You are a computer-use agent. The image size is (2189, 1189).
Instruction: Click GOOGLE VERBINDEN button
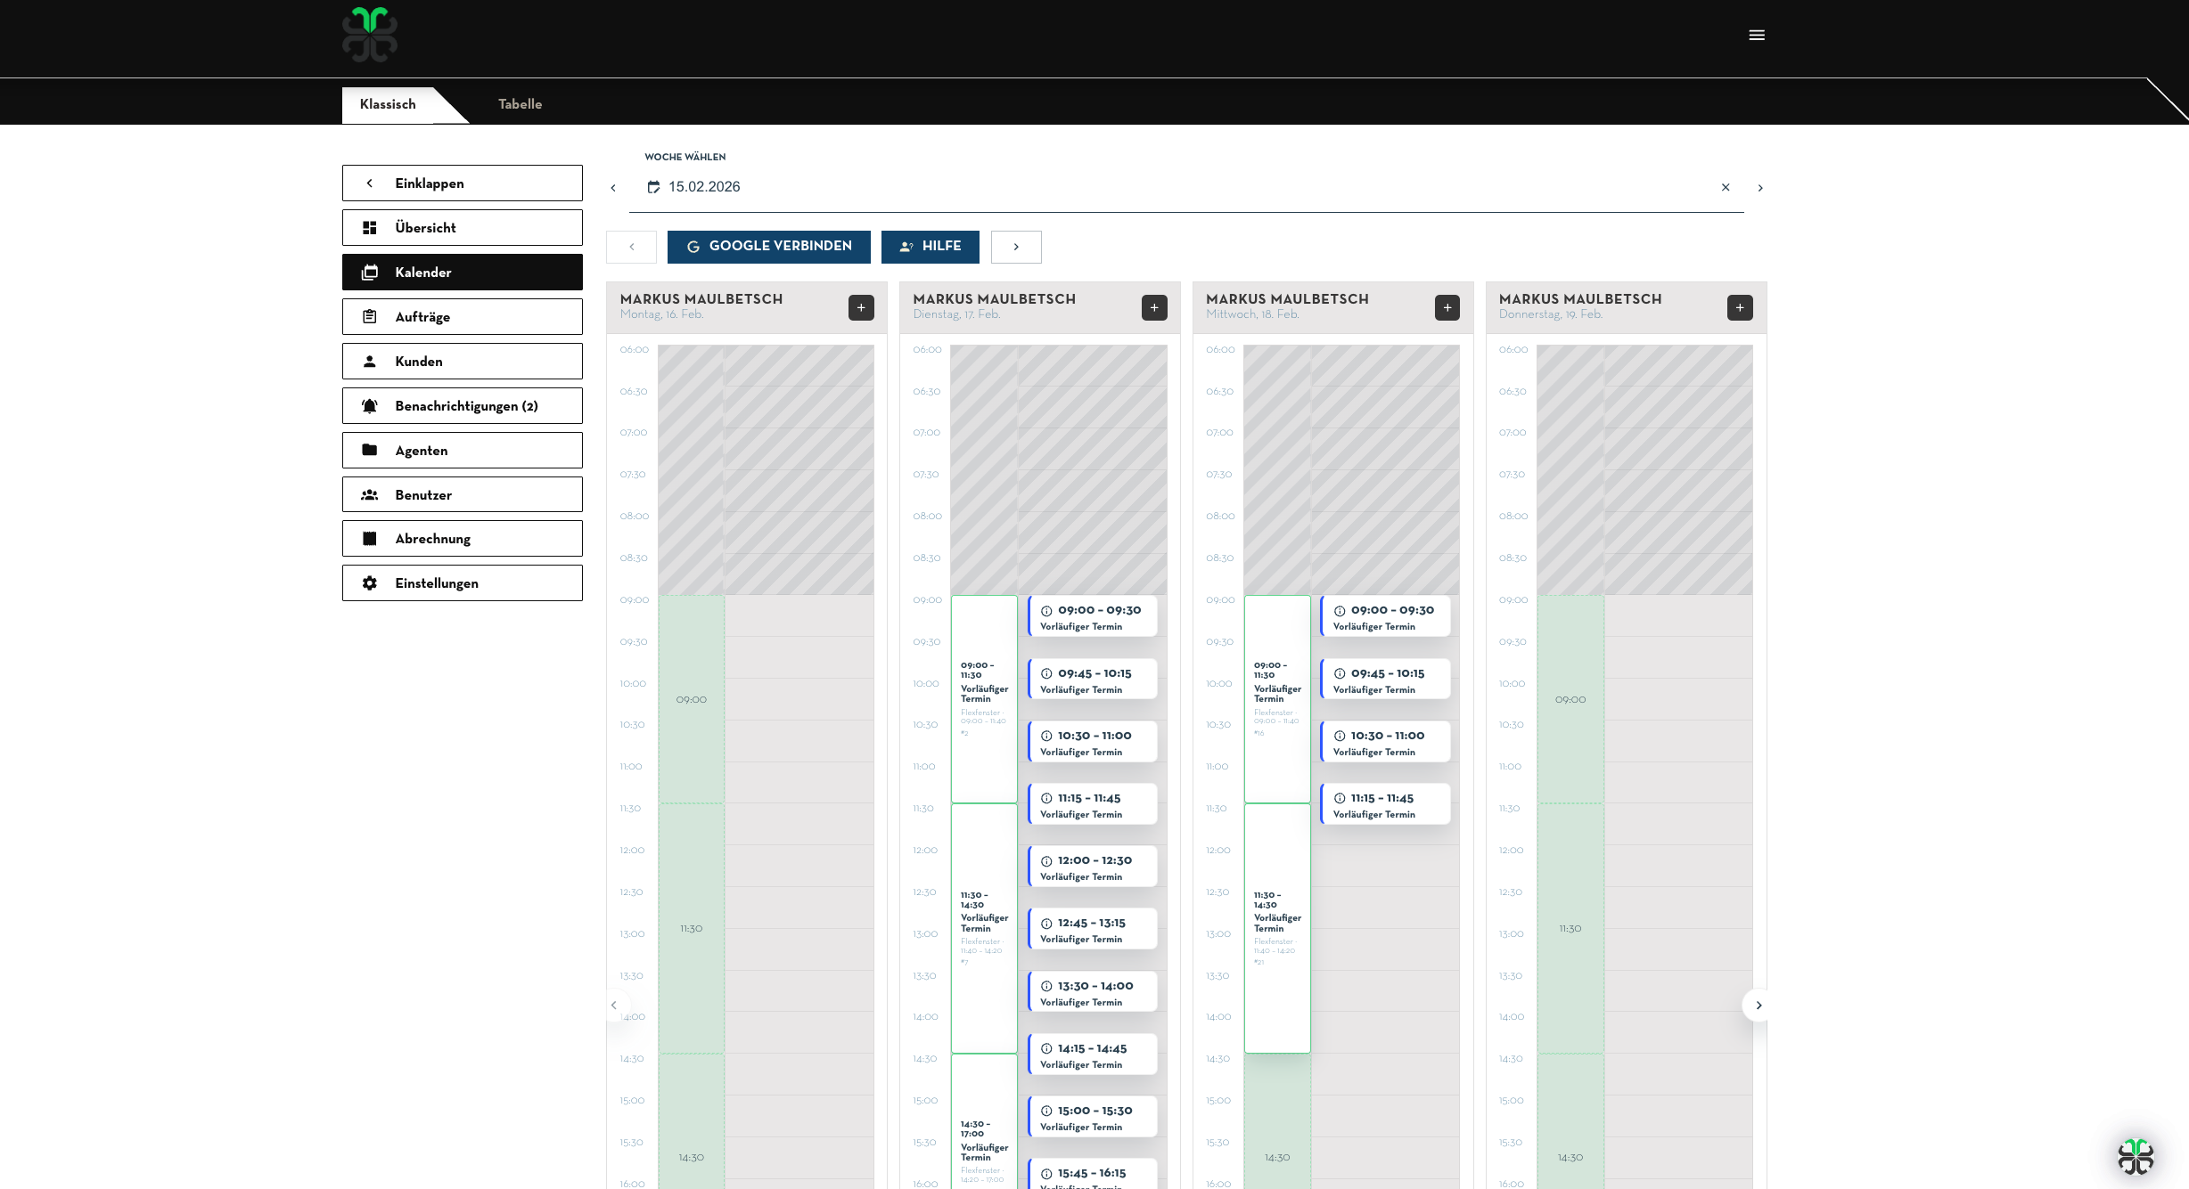768,247
